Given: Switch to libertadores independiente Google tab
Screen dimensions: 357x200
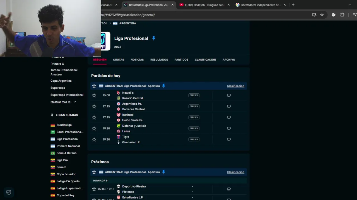Looking at the screenshot, I should point(260,5).
